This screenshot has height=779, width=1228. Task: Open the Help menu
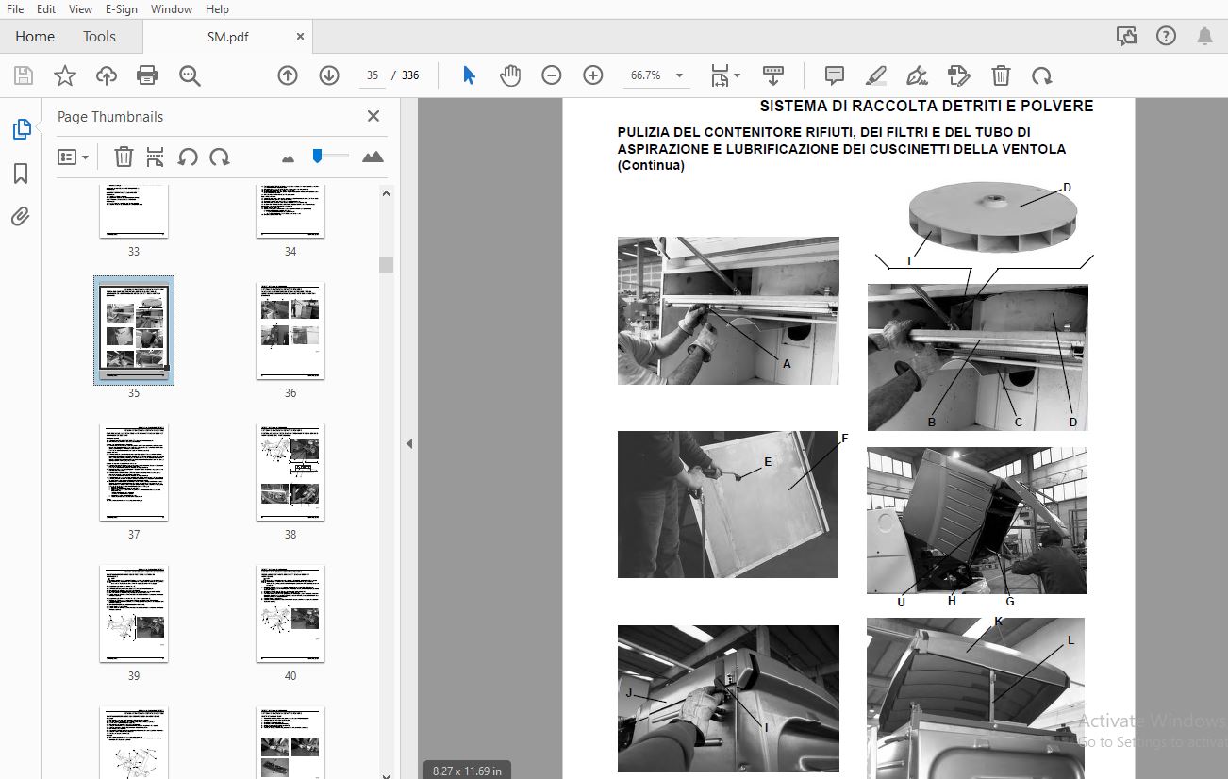pos(217,8)
